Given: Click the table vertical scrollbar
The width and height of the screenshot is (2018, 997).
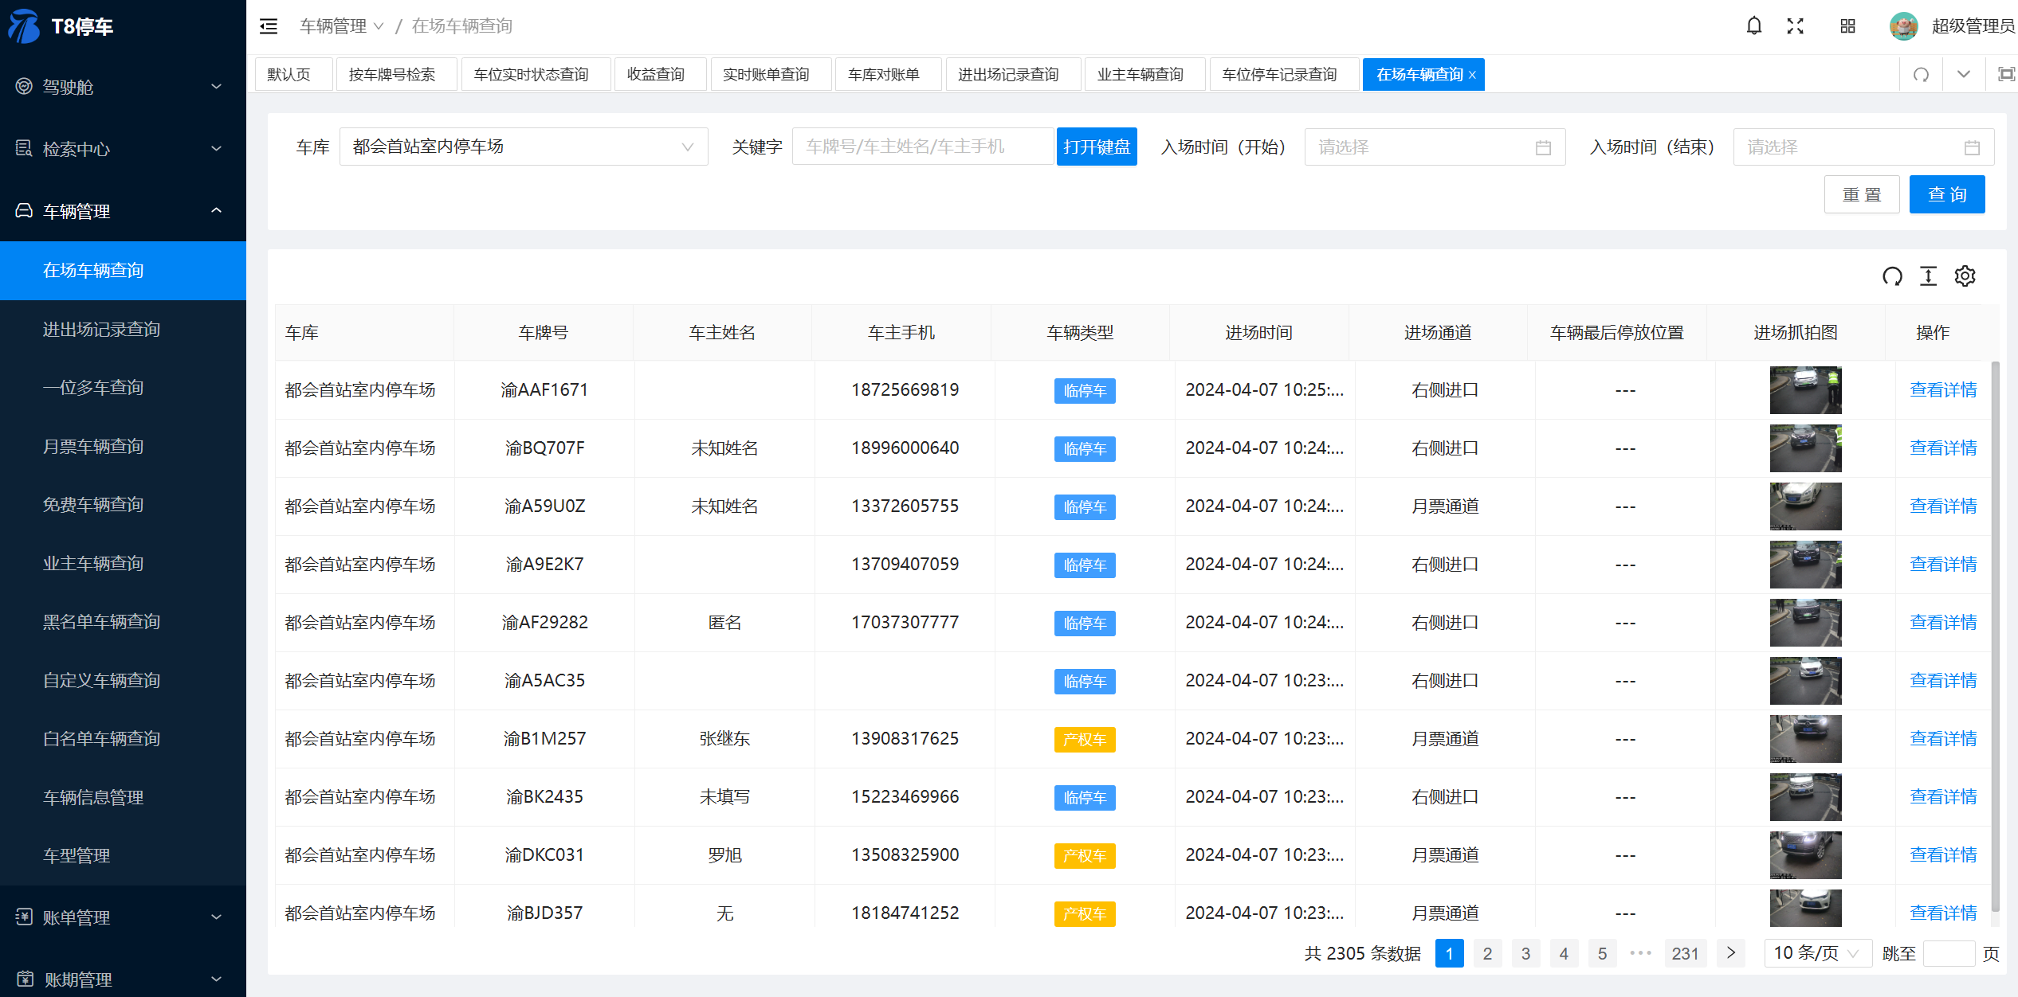Looking at the screenshot, I should [1995, 637].
